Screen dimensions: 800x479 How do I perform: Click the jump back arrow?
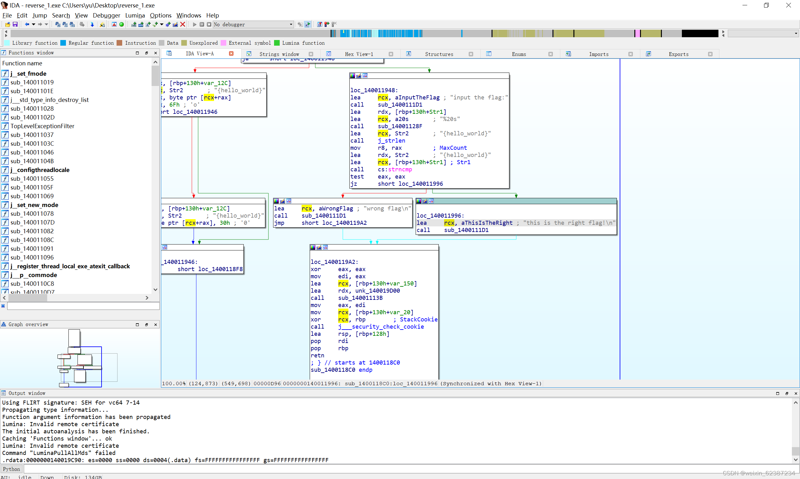click(27, 24)
